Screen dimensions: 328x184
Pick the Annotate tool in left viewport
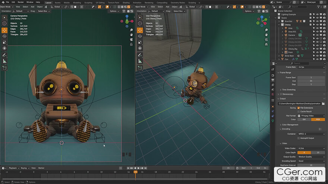(4, 54)
